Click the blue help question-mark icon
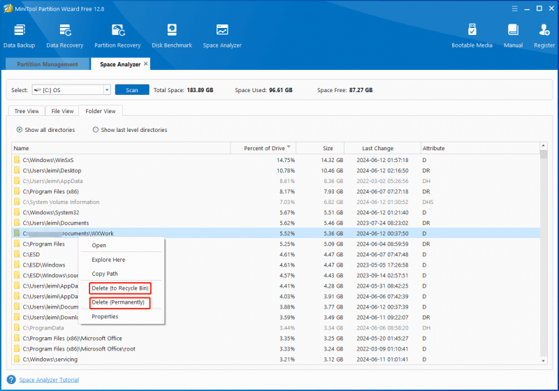Image resolution: width=559 pixels, height=391 pixels. (x=11, y=380)
